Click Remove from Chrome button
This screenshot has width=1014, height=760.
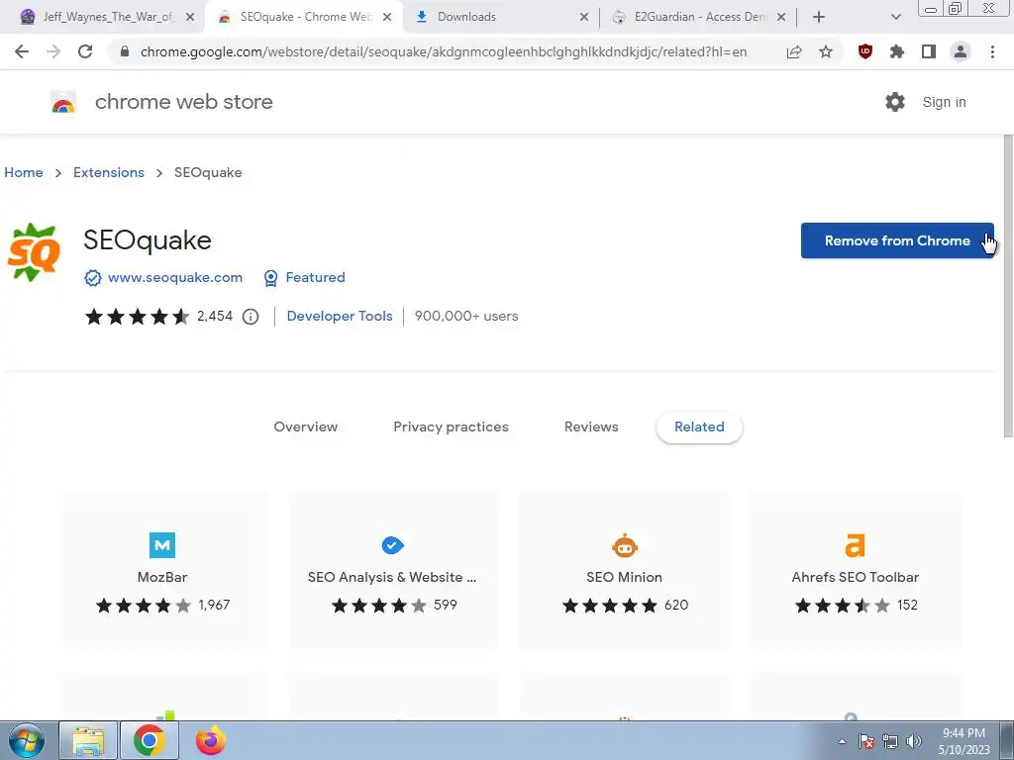[x=897, y=241]
